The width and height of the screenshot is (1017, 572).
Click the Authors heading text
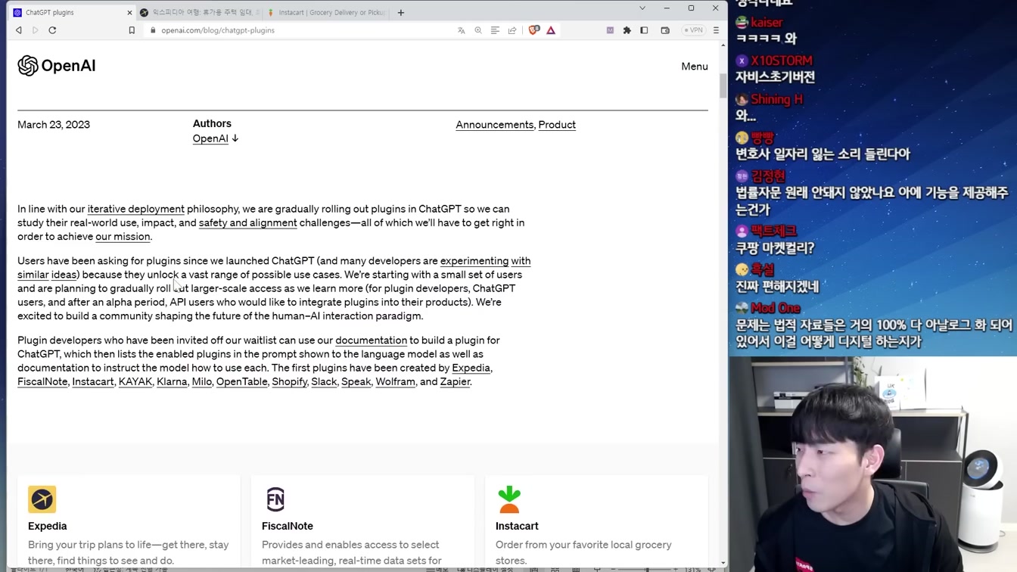point(212,123)
